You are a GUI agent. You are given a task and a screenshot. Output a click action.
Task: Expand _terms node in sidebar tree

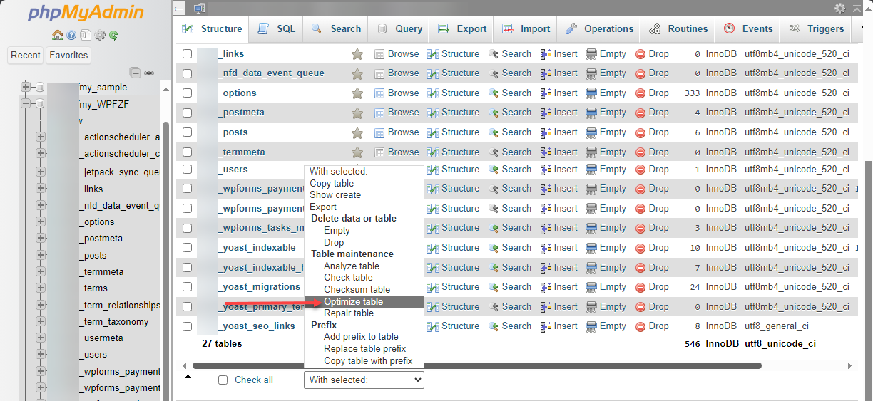(40, 288)
